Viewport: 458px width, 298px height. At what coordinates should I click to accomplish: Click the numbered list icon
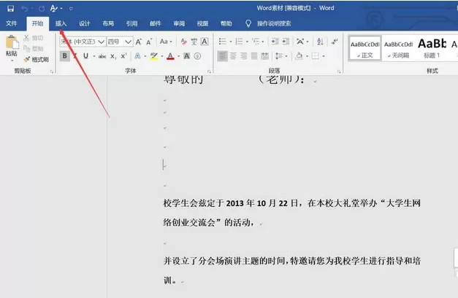239,42
